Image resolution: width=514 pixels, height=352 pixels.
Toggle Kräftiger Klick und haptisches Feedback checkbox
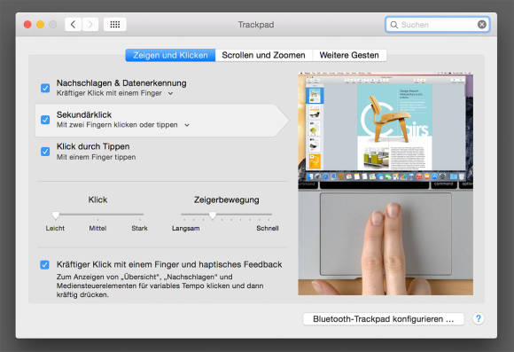(x=44, y=264)
